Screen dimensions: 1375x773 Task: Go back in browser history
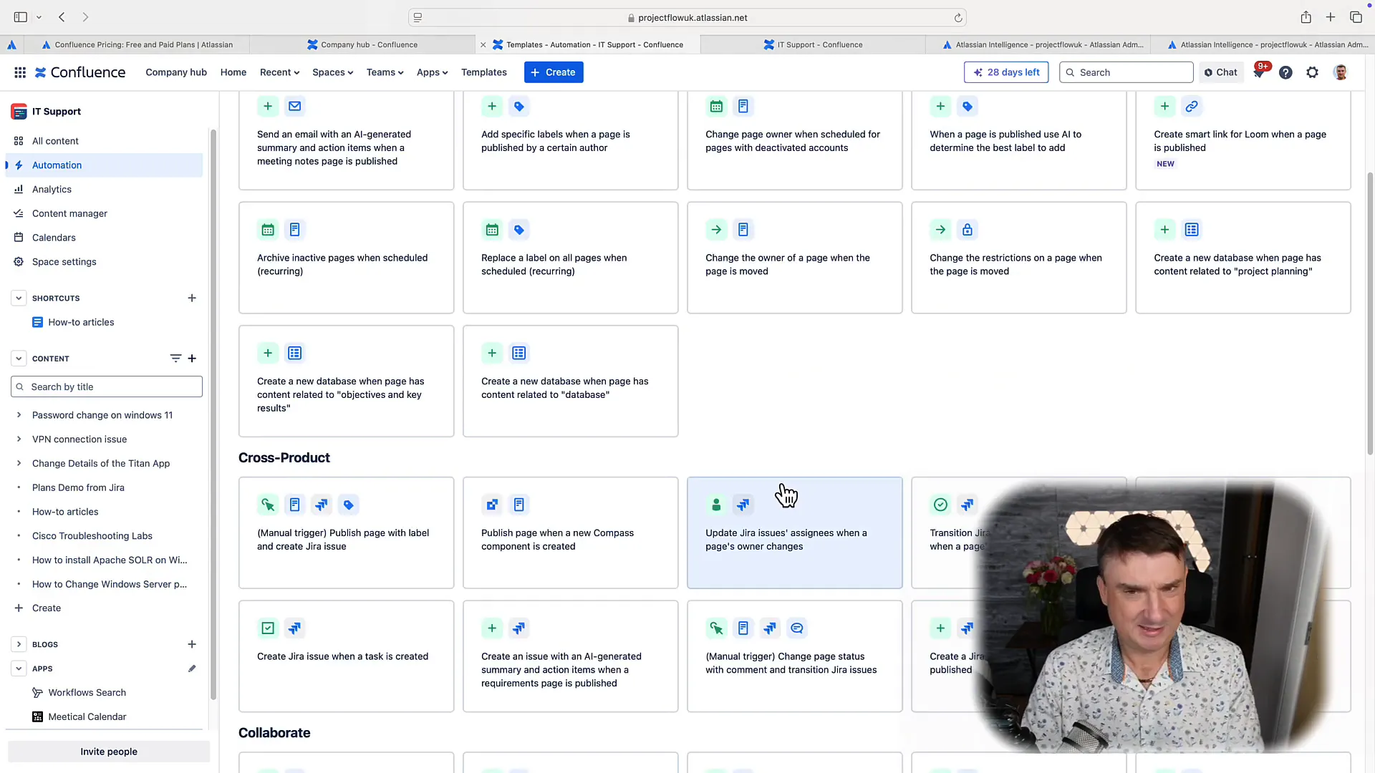(x=62, y=17)
